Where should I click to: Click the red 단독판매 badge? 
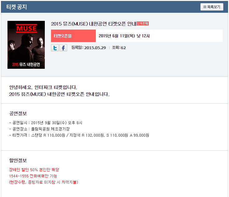[143, 24]
